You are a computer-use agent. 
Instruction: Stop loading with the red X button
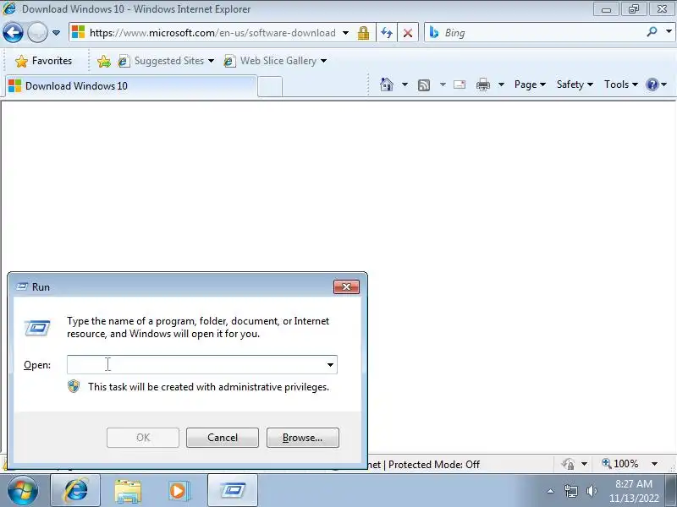(x=408, y=33)
